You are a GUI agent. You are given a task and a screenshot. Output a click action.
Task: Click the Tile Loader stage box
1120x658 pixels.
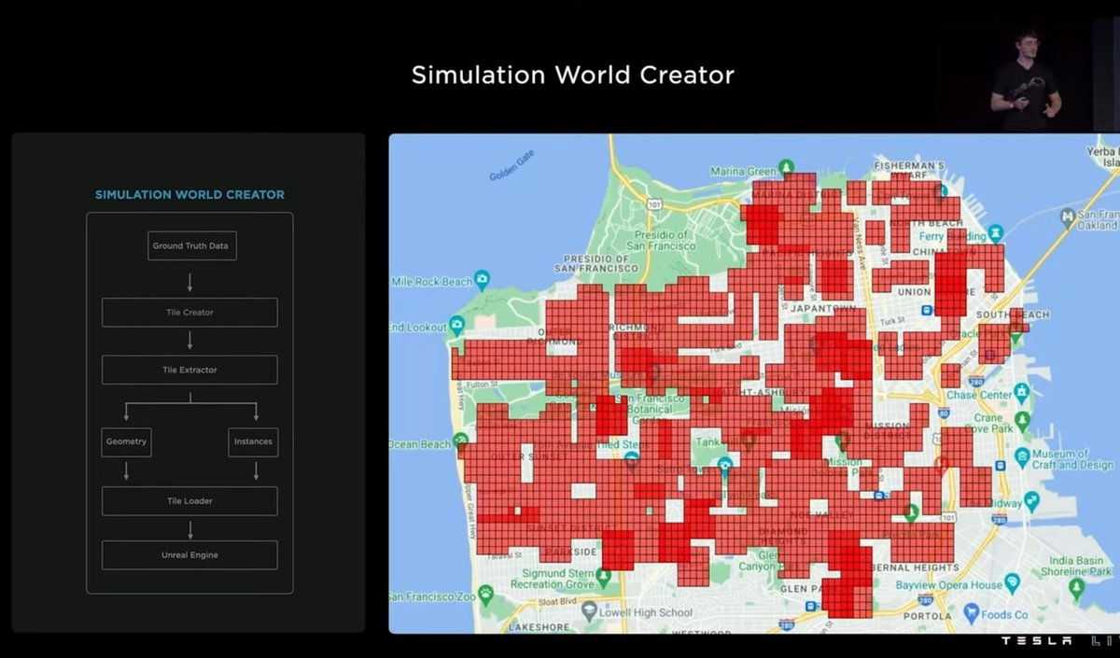click(189, 501)
